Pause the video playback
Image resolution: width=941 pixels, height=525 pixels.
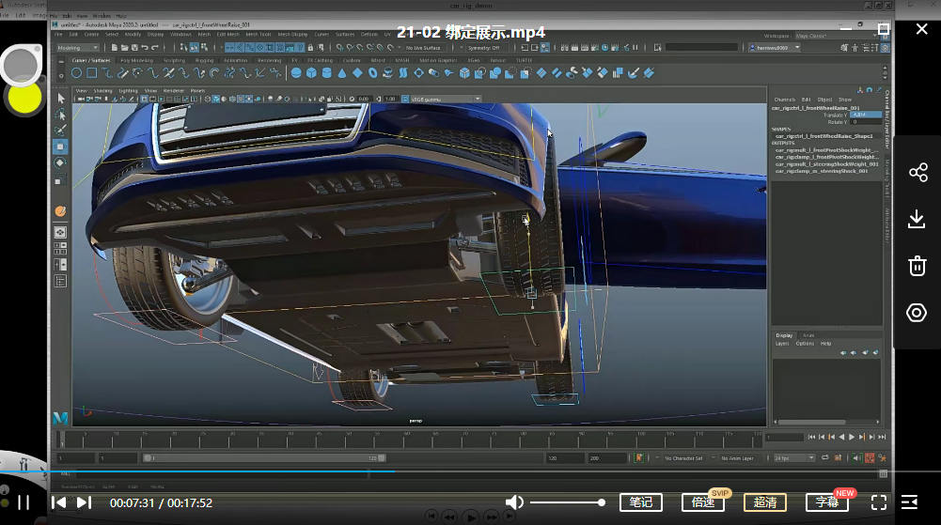24,502
